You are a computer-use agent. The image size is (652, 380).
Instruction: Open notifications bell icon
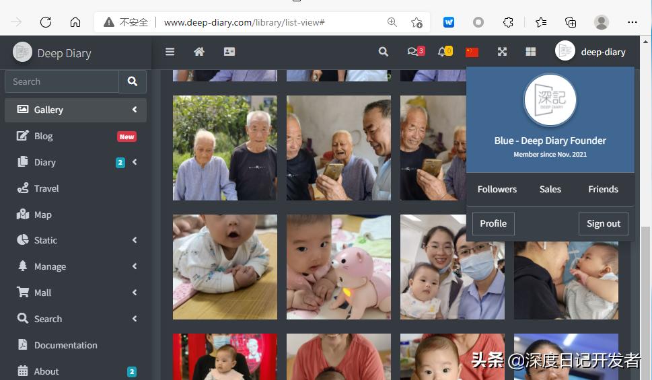click(445, 52)
